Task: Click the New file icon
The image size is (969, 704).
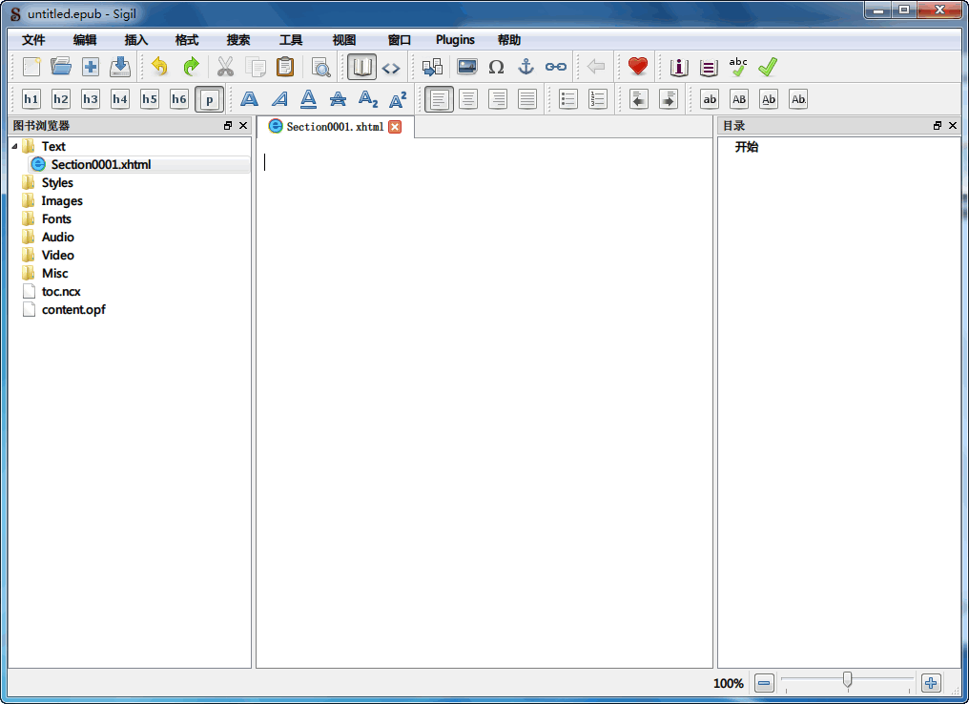Action: [x=31, y=67]
